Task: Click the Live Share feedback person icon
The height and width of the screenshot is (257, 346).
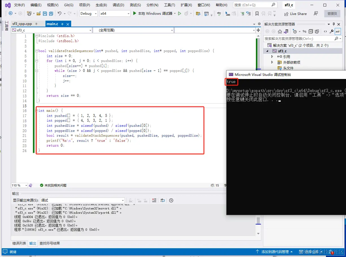Action: click(316, 14)
